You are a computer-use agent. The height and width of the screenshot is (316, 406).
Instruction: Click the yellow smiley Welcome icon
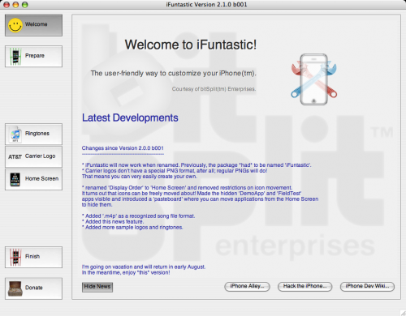[15, 25]
